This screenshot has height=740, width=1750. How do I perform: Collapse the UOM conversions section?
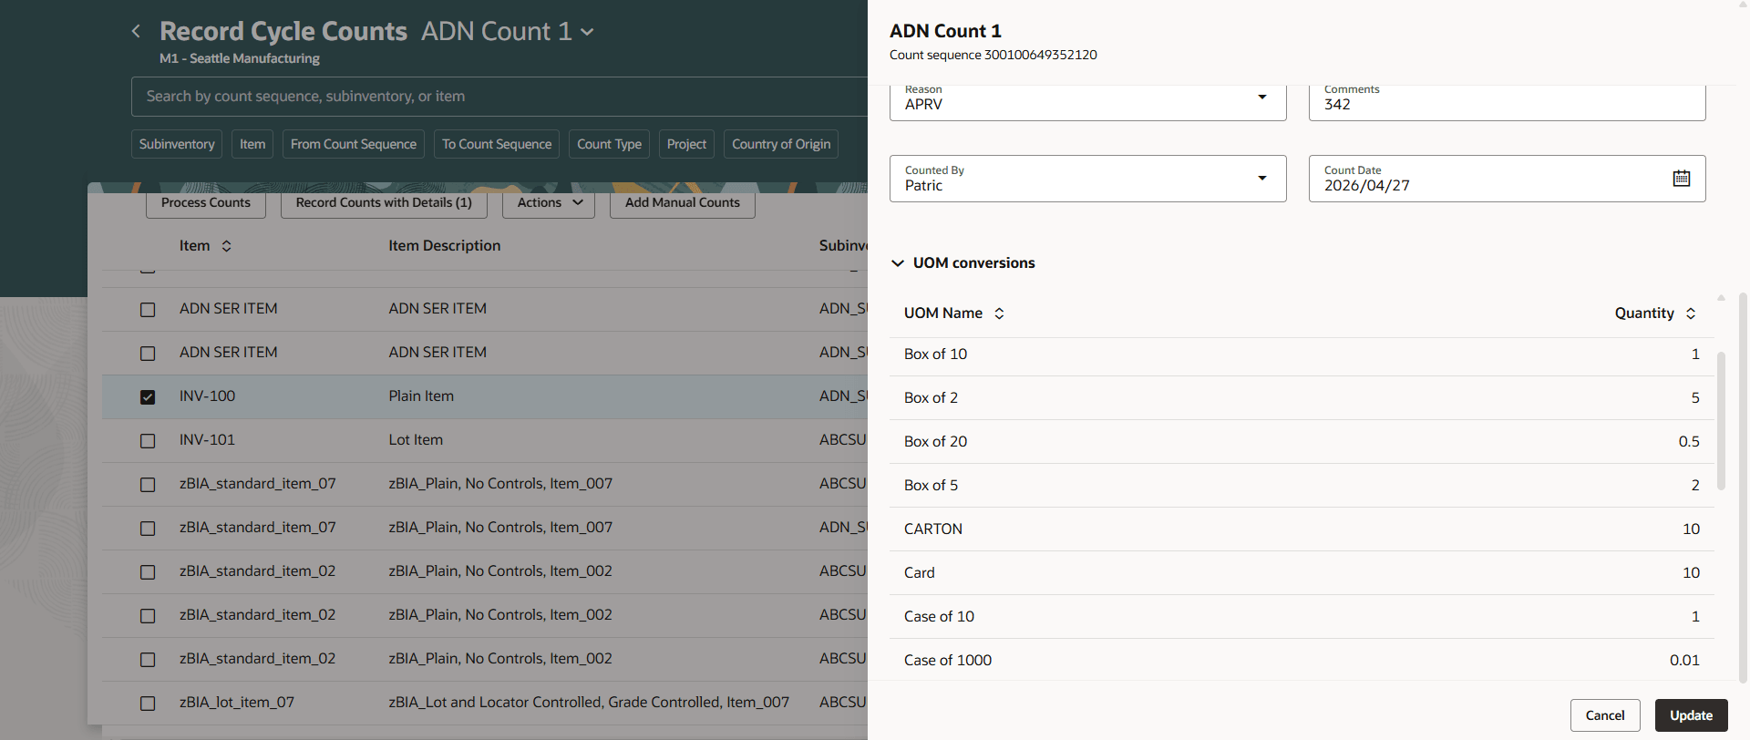point(898,263)
